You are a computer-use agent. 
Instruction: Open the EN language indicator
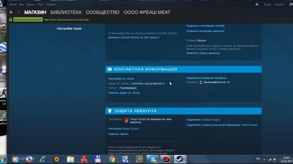[258, 159]
